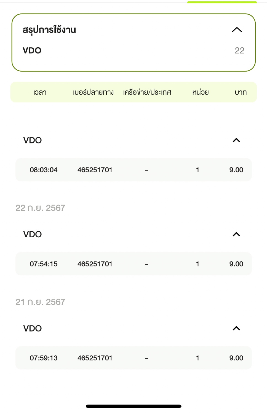Tap the สรุปการใช้งาน title
The image size is (267, 413).
(x=49, y=30)
